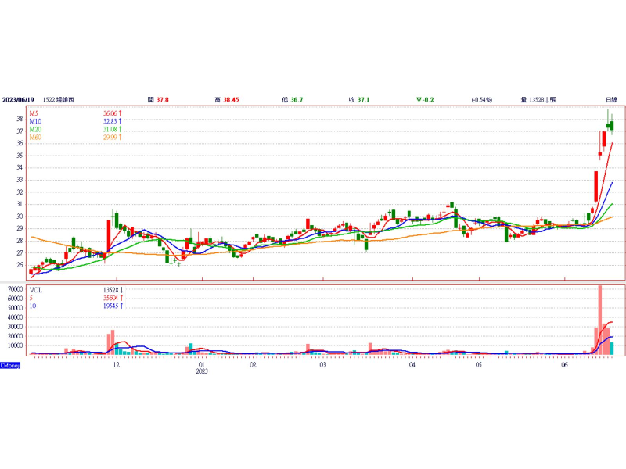This screenshot has width=626, height=469.
Task: Click the stock name 1522 堤維西
Action: [x=59, y=100]
